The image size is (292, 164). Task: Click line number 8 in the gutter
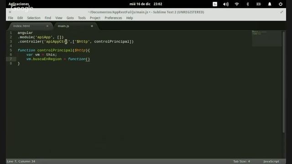(11, 63)
